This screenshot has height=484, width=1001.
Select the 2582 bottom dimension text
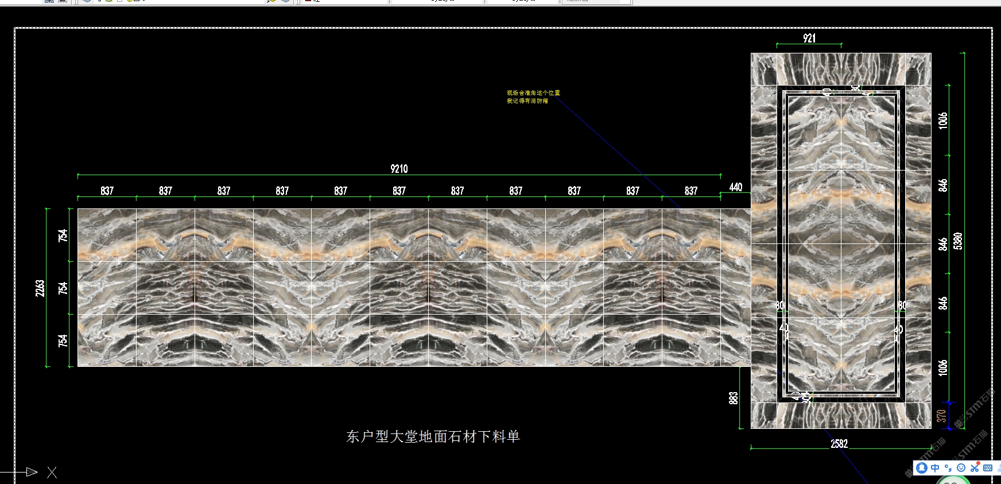click(839, 444)
